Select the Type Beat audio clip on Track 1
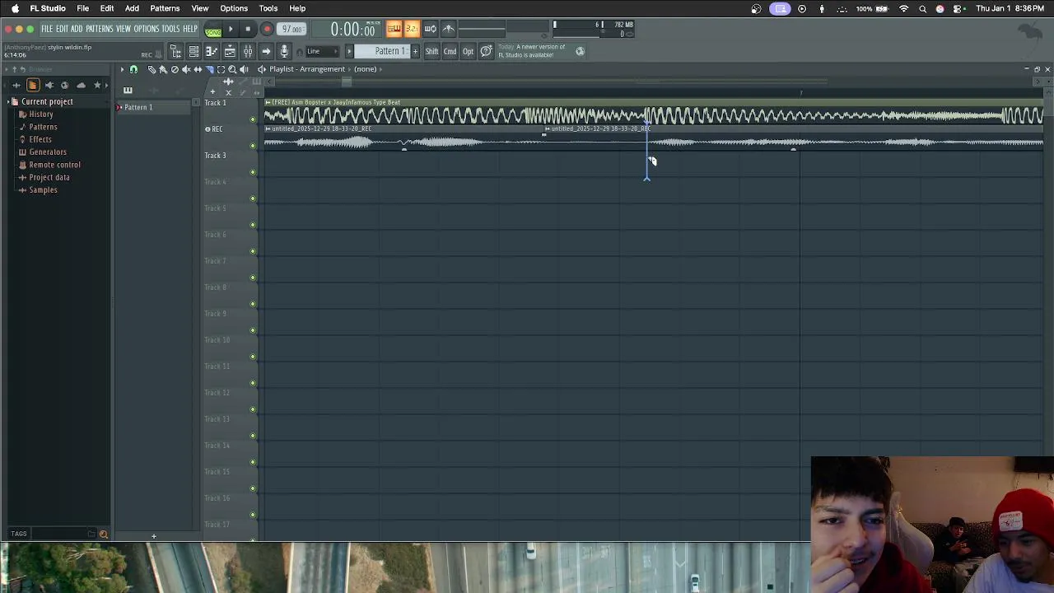 (x=653, y=113)
